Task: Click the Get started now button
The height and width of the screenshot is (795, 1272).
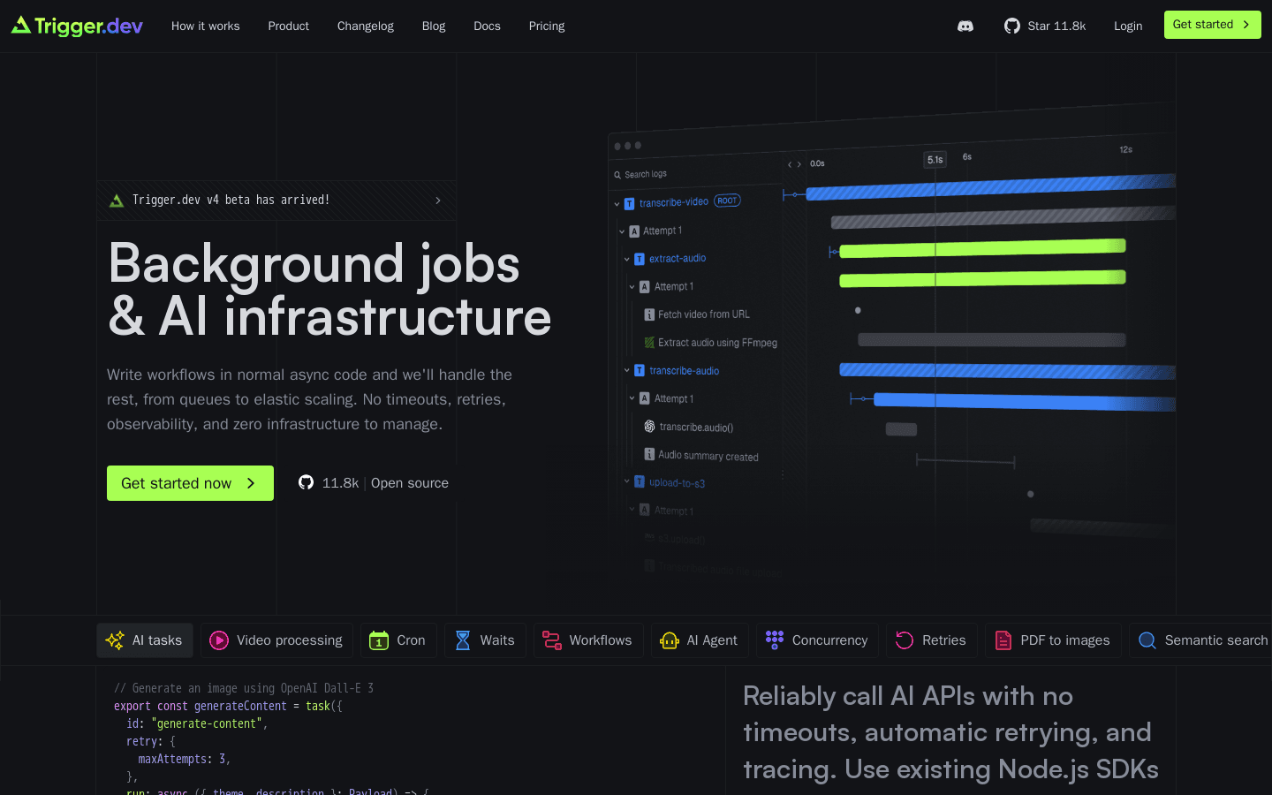Action: pos(190,483)
